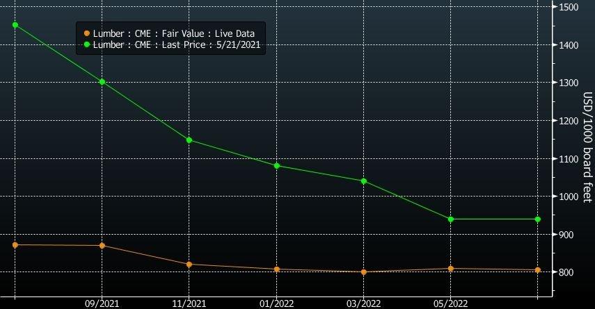
Task: Click the 09/2021 x-axis label
Action: click(102, 303)
